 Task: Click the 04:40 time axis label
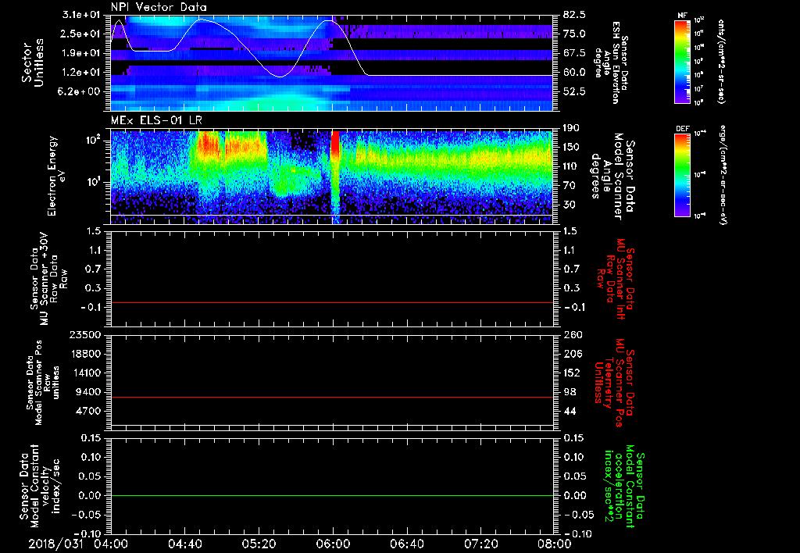185,544
